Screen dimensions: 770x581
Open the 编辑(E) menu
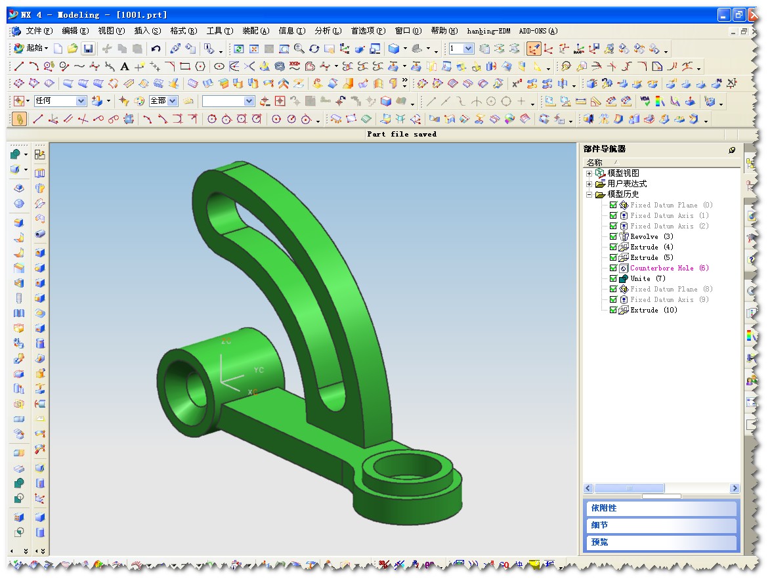pos(75,31)
